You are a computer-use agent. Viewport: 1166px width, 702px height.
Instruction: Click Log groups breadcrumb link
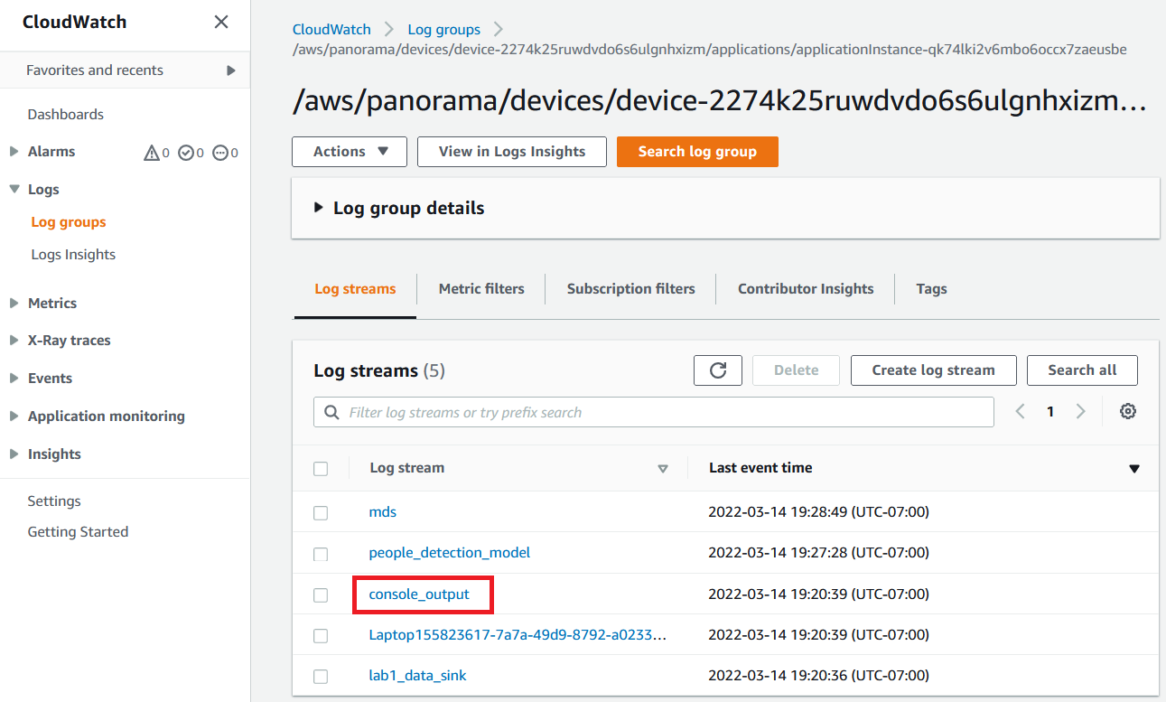[443, 30]
